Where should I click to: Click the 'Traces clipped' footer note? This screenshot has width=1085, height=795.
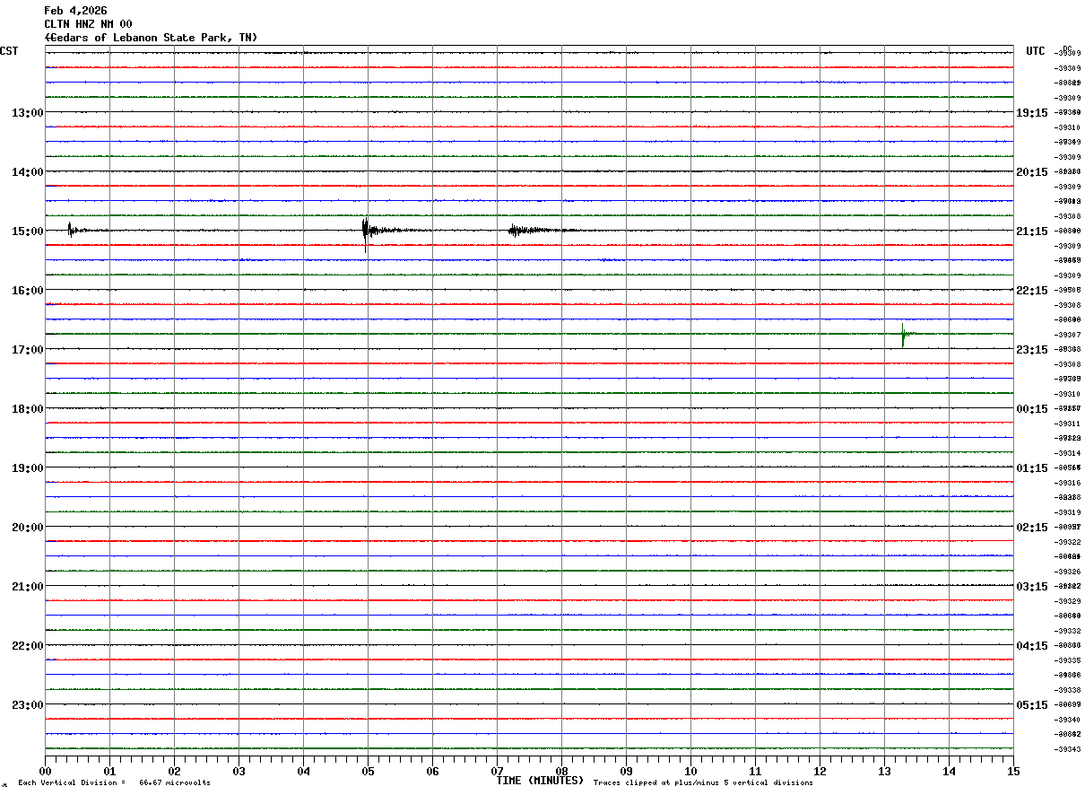point(703,783)
